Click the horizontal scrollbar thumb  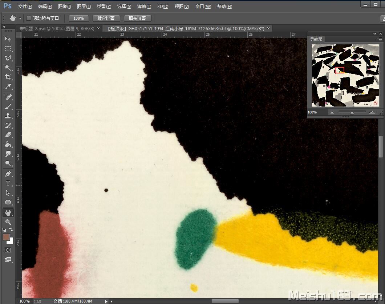225,301
